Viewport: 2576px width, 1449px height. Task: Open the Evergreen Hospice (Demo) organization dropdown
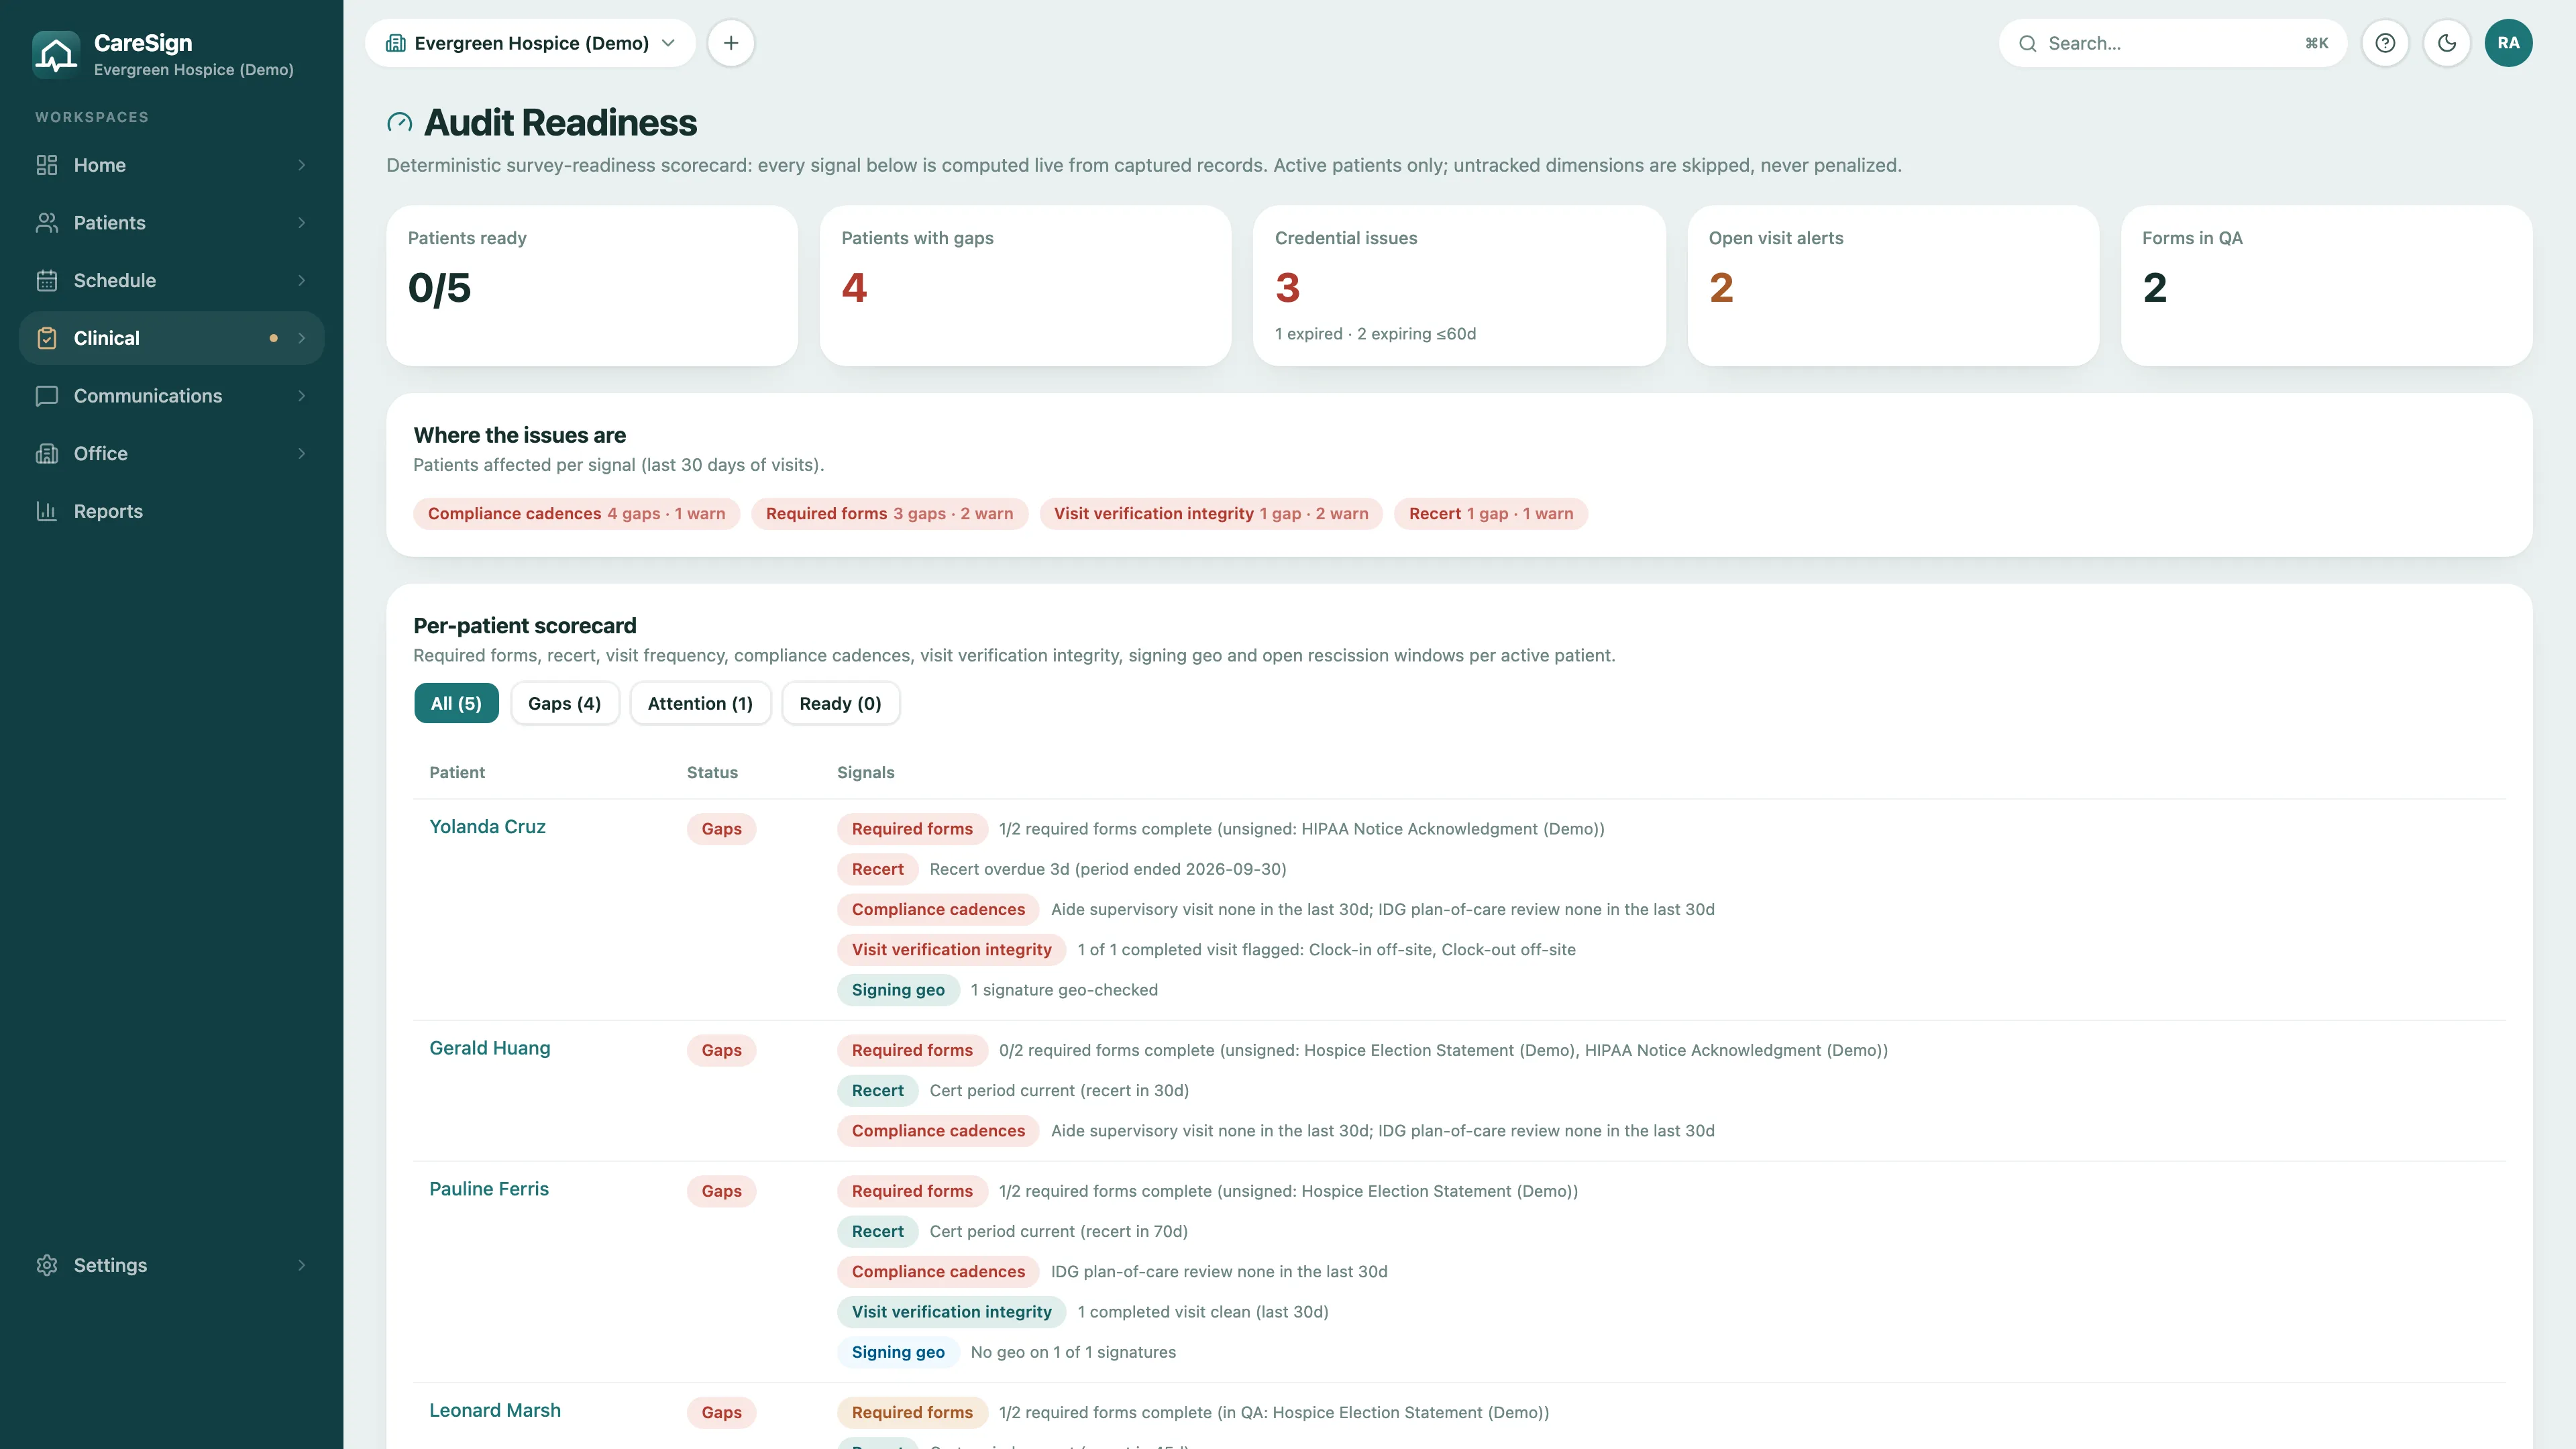[x=530, y=43]
